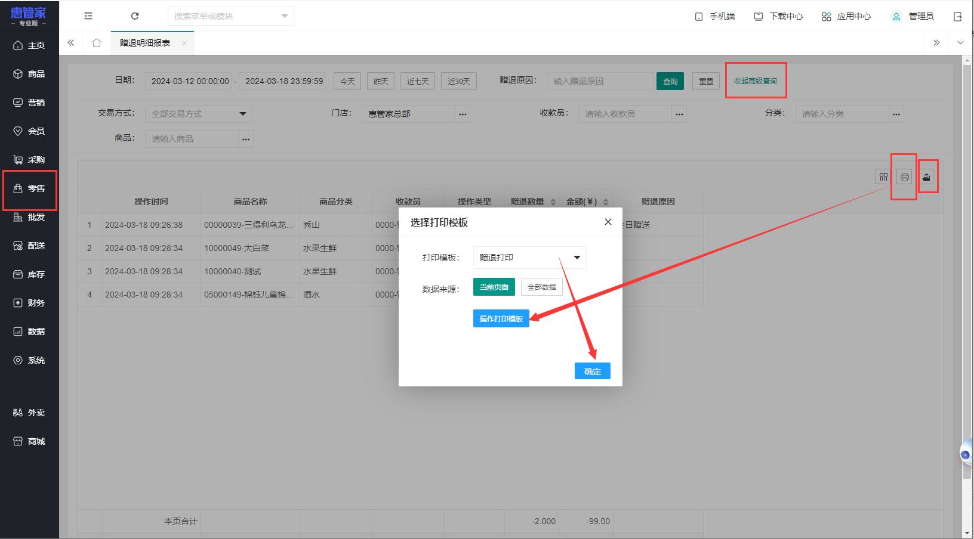This screenshot has height=539, width=974.
Task: Open the 外卖 takeout sidebar menu
Action: 29,413
